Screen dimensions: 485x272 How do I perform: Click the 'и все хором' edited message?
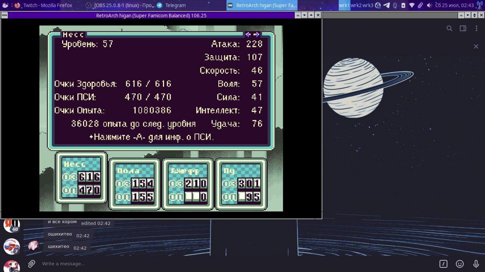[x=78, y=223]
